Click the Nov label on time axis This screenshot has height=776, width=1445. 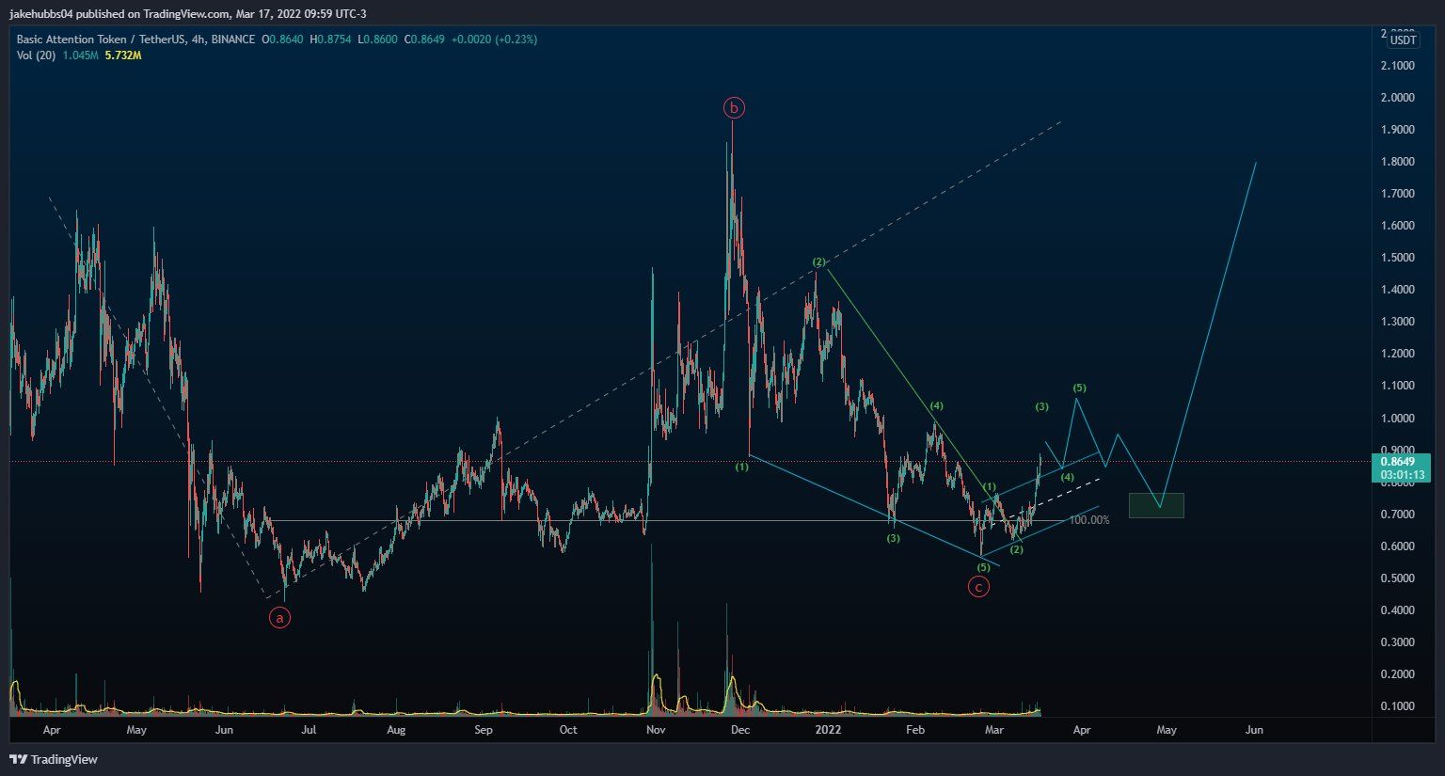tap(656, 729)
